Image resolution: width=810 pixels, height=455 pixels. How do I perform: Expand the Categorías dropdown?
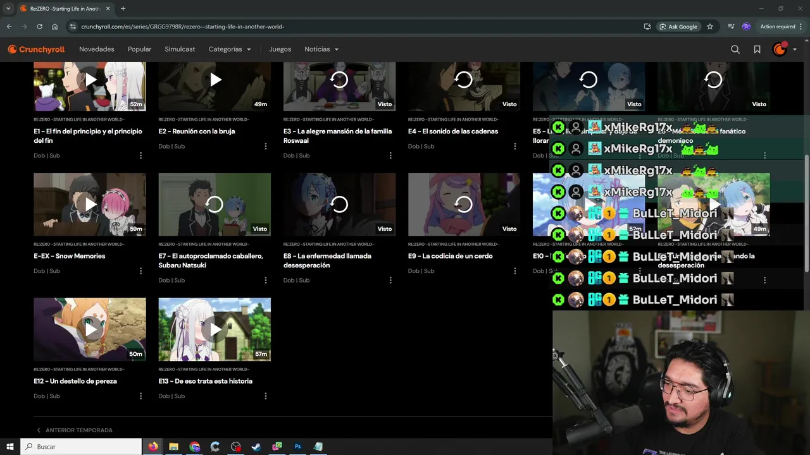pos(230,49)
